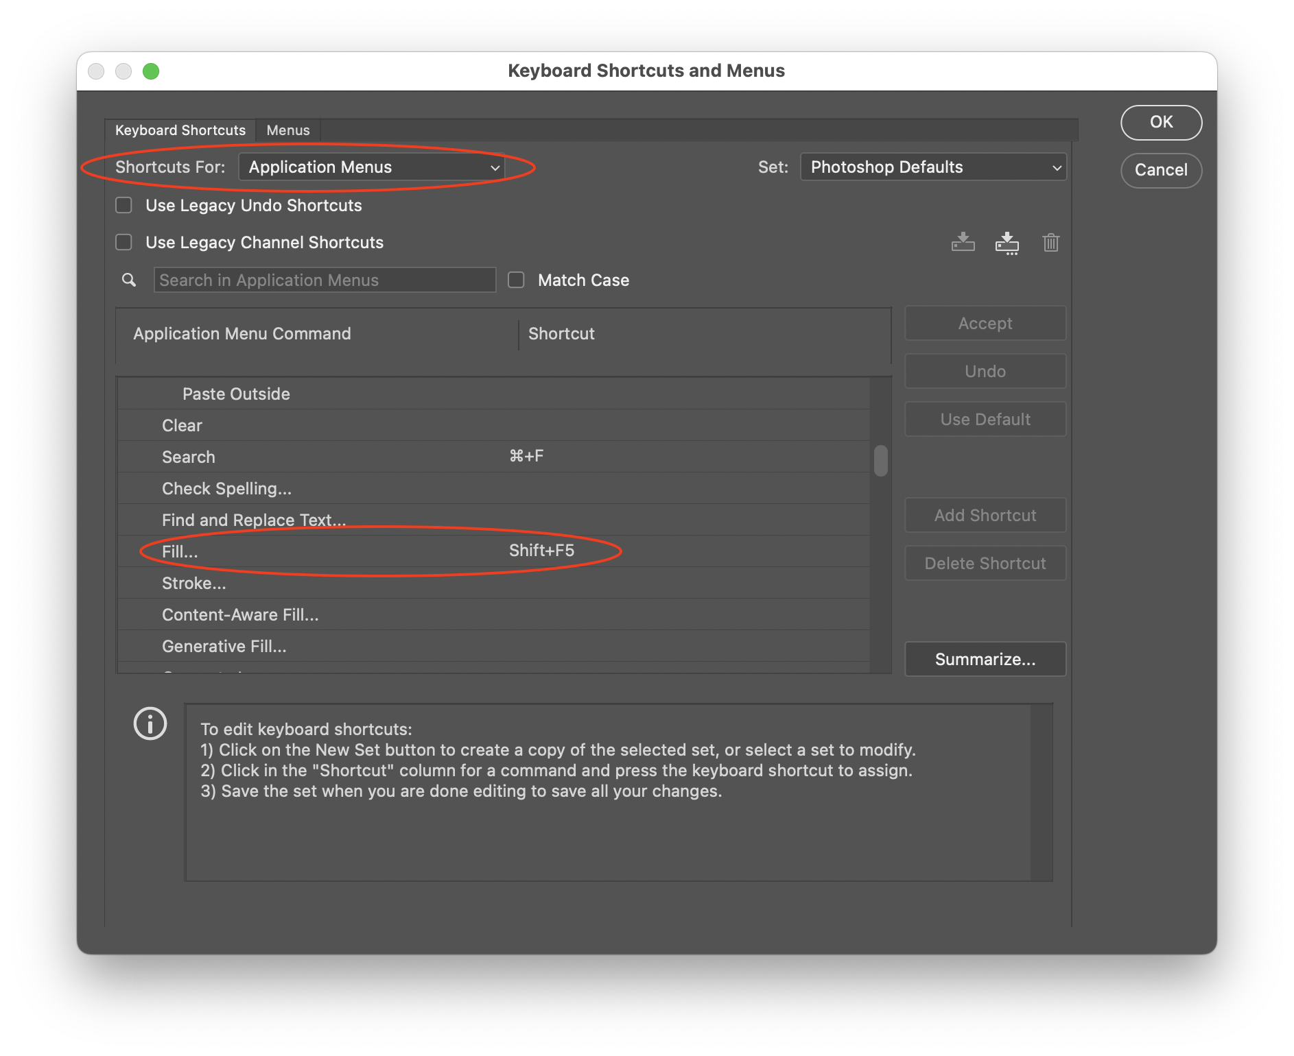Enable Use Legacy Undo Shortcuts
Viewport: 1294px width, 1056px height.
(123, 205)
